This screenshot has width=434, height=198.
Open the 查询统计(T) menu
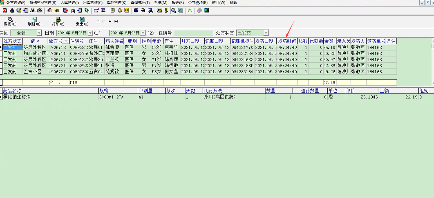pos(140,3)
